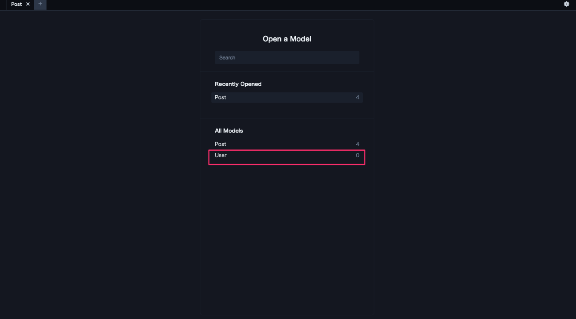The image size is (576, 319).
Task: Open Post under Recently Opened
Action: click(x=287, y=97)
